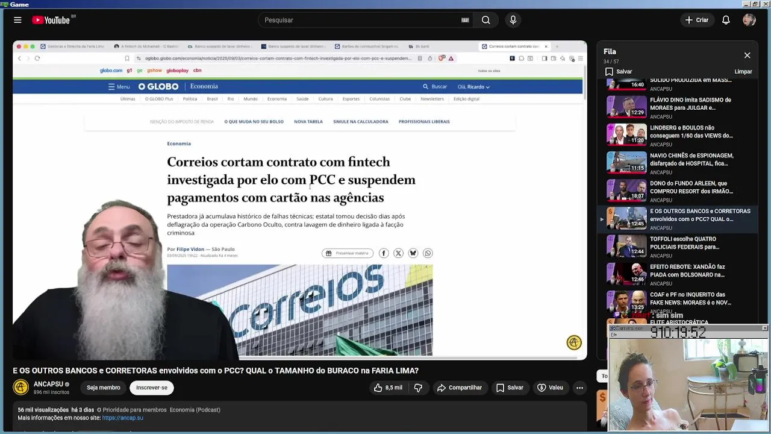The height and width of the screenshot is (434, 771).
Task: Open author Filipe Vidon link
Action: coord(190,249)
